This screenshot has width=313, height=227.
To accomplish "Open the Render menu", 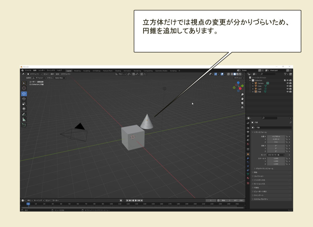I will pyautogui.click(x=42, y=71).
